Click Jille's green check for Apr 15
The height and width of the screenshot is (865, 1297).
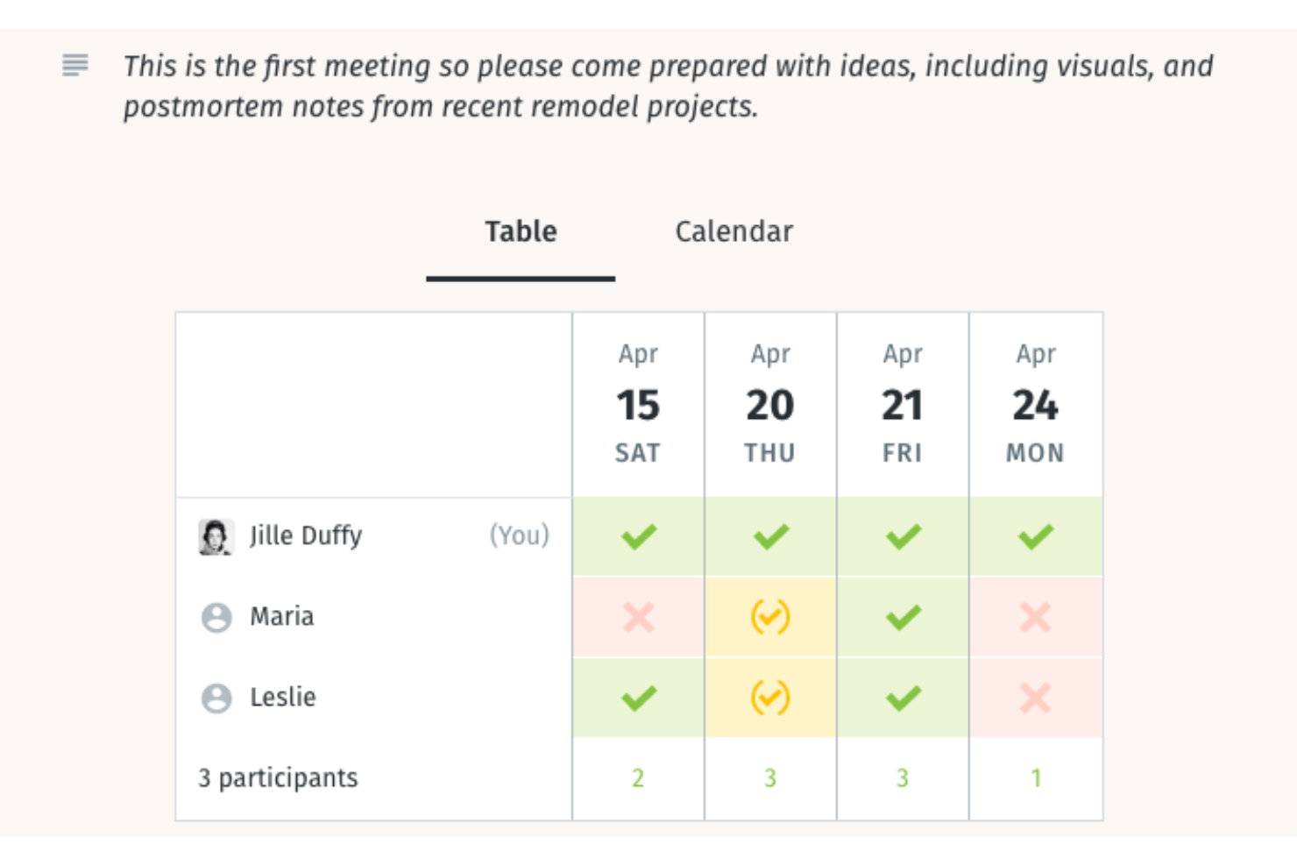(x=637, y=535)
